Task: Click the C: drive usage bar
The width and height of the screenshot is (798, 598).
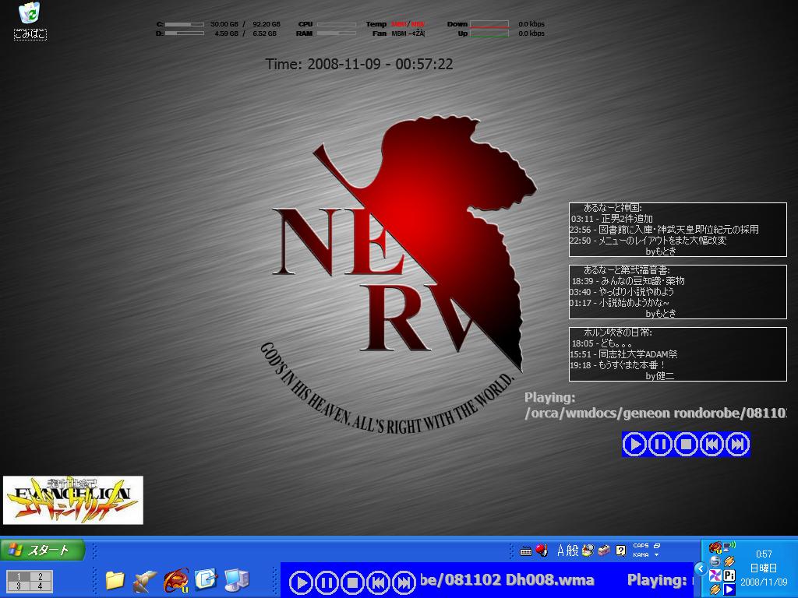Action: [x=184, y=24]
